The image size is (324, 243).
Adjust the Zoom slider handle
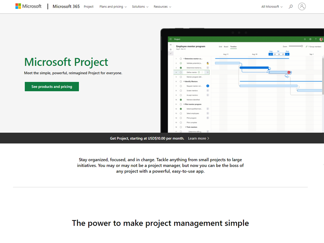point(302,46)
